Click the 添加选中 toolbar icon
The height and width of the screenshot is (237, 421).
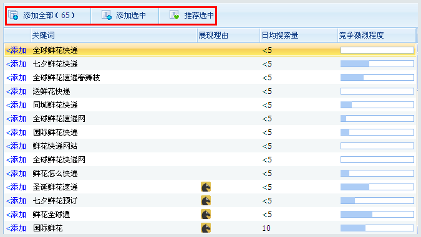[107, 15]
